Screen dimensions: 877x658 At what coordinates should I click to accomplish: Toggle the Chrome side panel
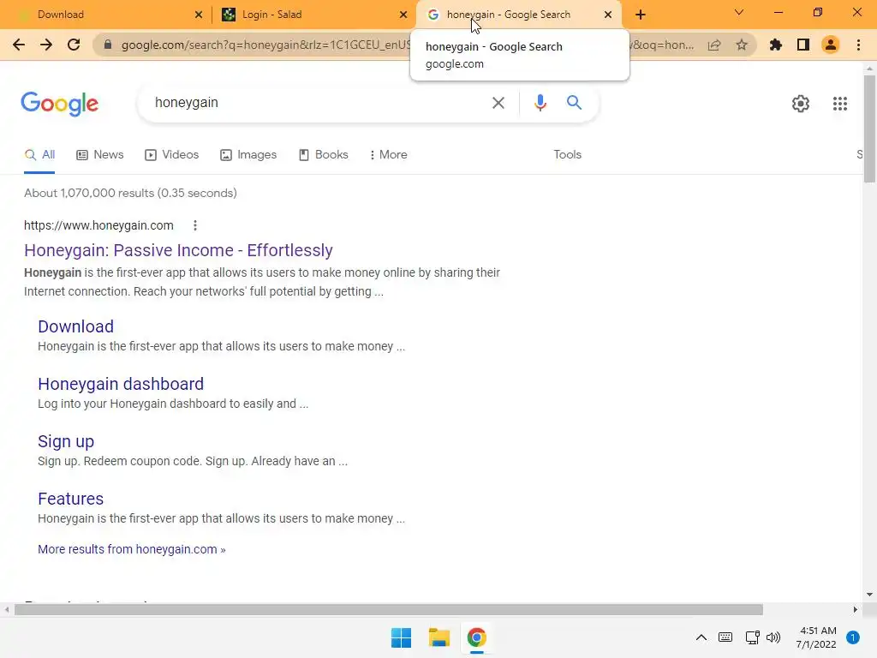click(x=803, y=45)
